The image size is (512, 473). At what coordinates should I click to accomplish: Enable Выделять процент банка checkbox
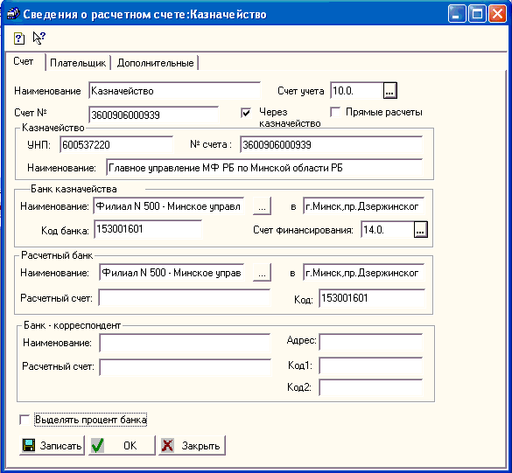25,420
